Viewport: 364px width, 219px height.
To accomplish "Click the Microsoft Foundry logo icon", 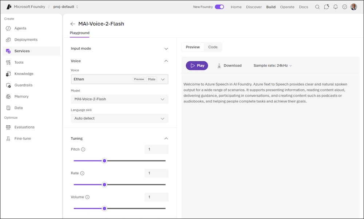I will pos(9,7).
